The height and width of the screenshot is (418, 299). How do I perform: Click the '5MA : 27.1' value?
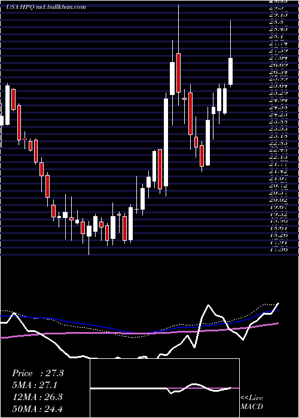(x=35, y=385)
